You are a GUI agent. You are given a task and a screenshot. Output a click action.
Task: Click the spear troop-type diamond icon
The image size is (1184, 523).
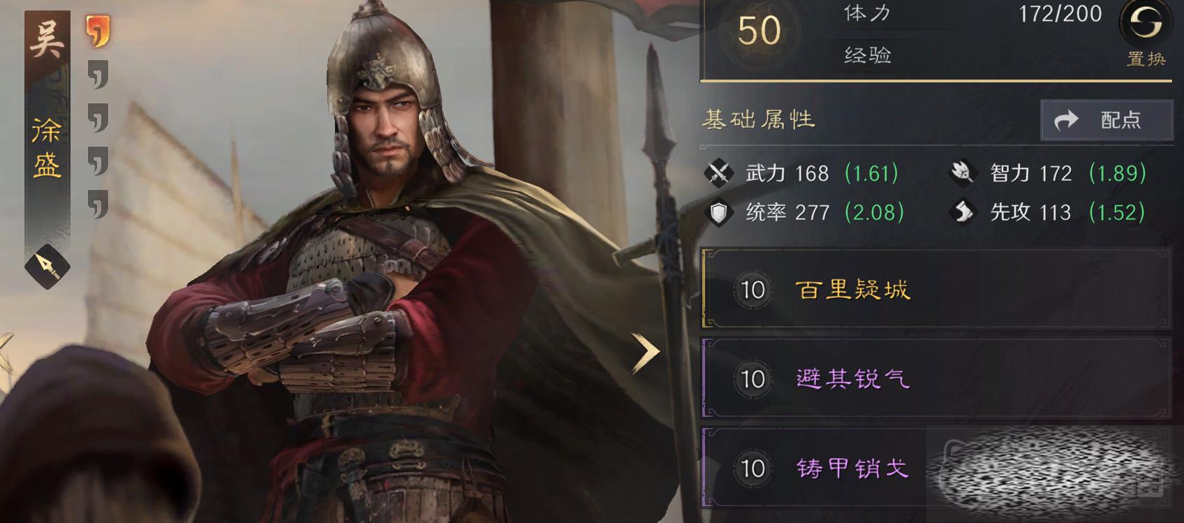point(47,266)
